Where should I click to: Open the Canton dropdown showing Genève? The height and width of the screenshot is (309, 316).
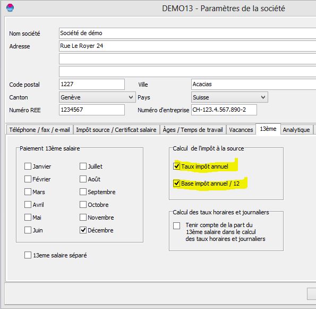(97, 97)
